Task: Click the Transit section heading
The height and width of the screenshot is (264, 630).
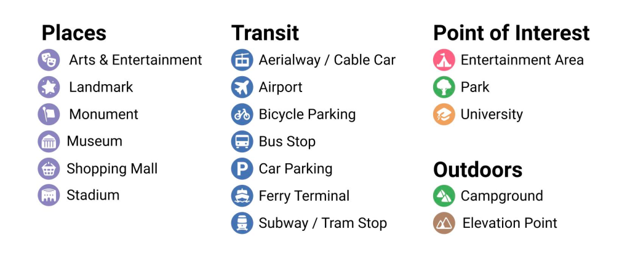Action: pyautogui.click(x=265, y=33)
